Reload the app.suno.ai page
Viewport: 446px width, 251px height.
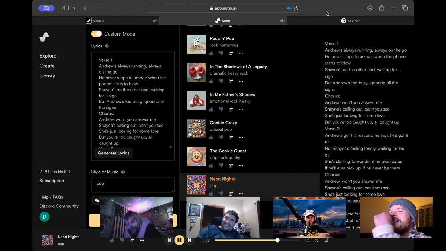tap(296, 8)
